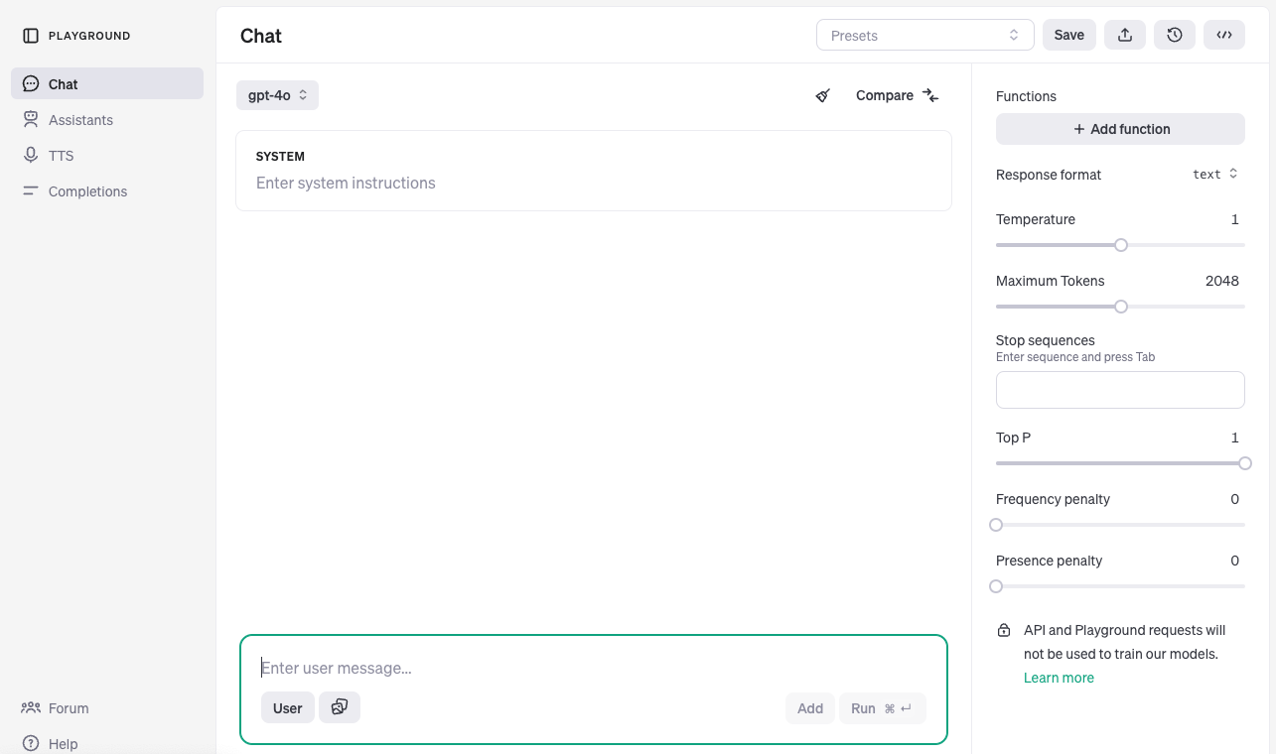
Task: Click the Temperature slider handle
Action: coord(1121,245)
